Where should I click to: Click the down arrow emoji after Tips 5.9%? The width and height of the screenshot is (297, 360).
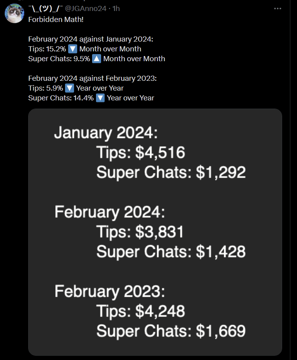69,88
